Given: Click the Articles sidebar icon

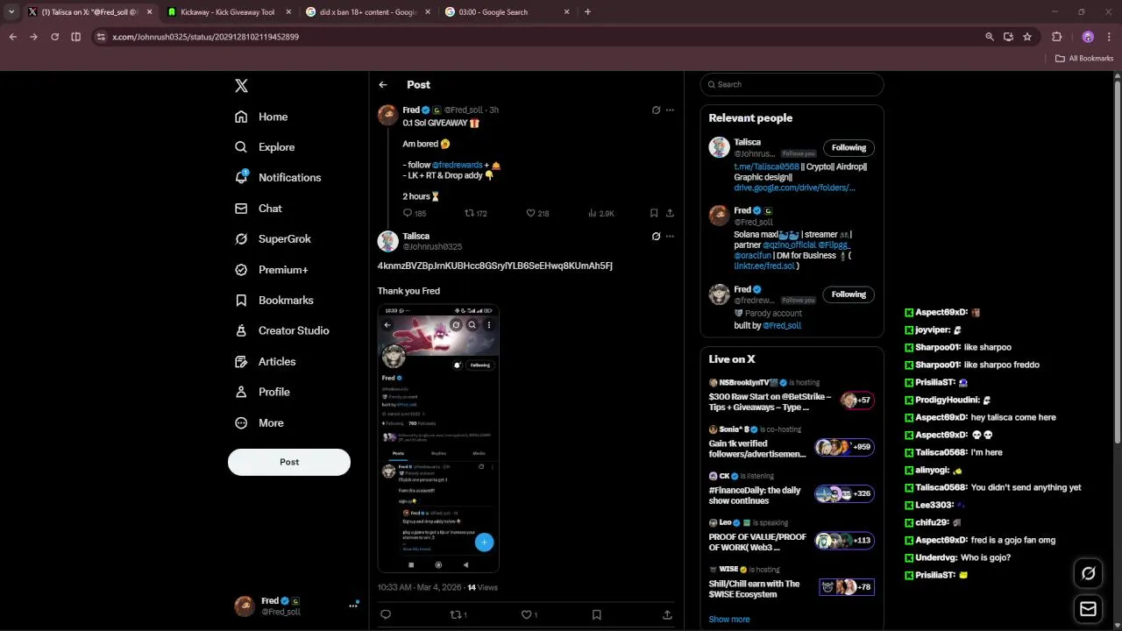Looking at the screenshot, I should click(x=241, y=361).
